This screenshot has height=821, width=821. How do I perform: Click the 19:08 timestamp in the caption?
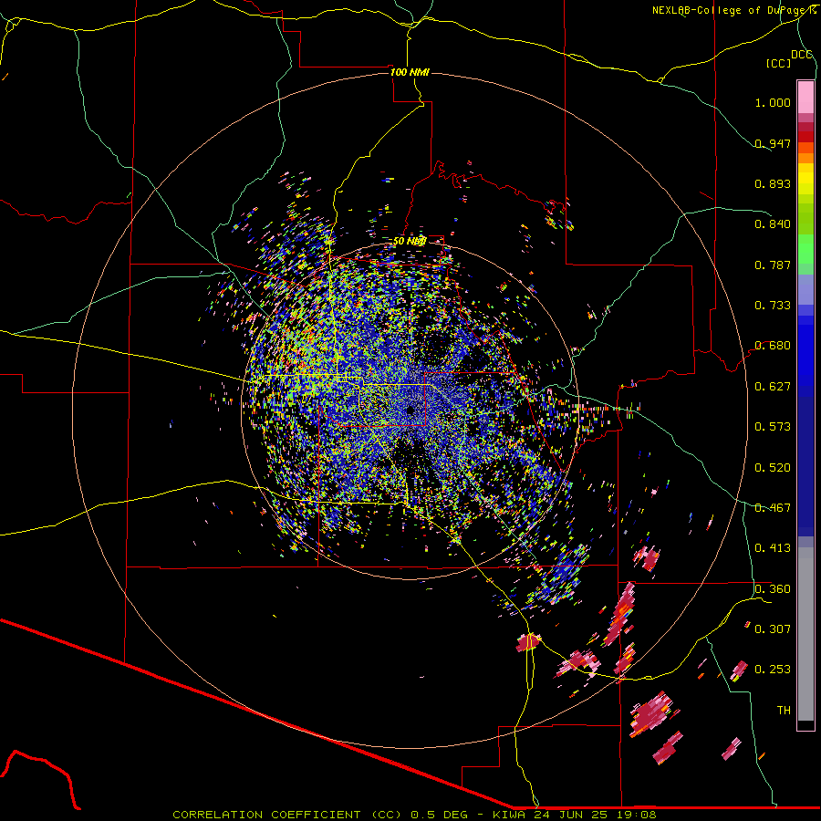(x=638, y=815)
